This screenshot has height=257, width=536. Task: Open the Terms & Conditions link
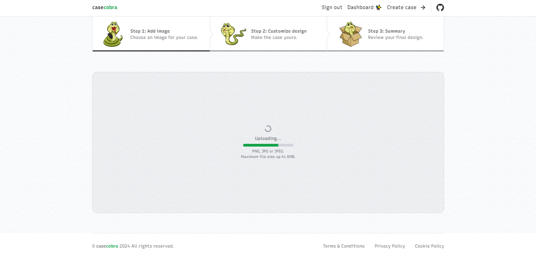pyautogui.click(x=344, y=246)
